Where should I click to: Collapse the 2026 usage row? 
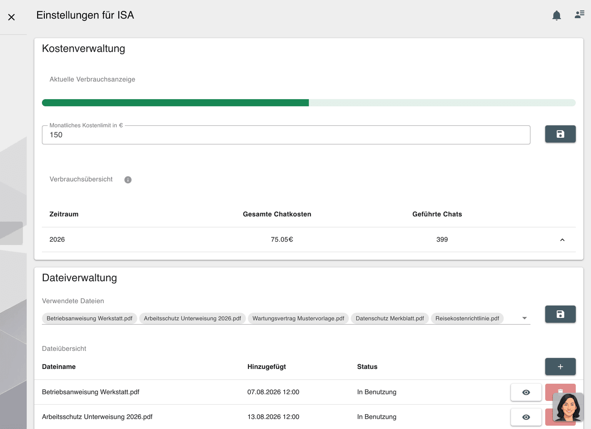coord(562,240)
